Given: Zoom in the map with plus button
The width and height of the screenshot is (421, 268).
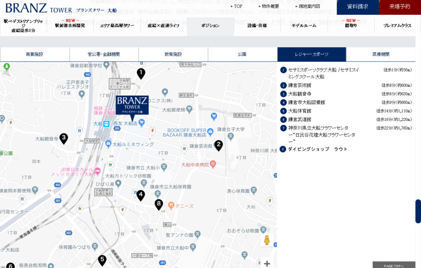Looking at the screenshot, I should pyautogui.click(x=267, y=264).
